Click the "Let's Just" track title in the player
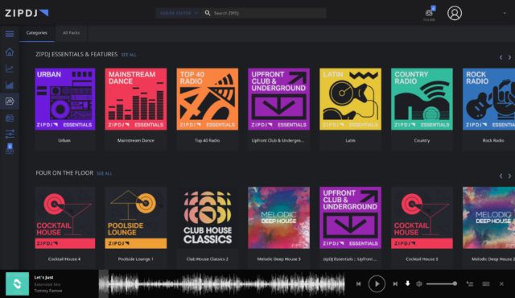Image resolution: width=515 pixels, height=298 pixels. (43, 277)
